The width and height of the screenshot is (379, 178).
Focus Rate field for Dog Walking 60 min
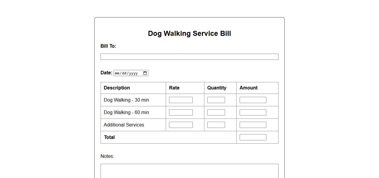[181, 113]
